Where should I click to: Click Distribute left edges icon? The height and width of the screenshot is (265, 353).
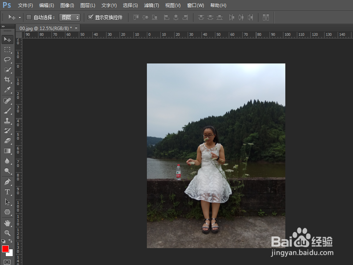[231, 17]
